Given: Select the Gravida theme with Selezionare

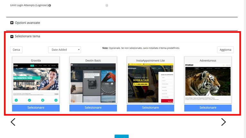Looking at the screenshot, I should coord(36,108).
